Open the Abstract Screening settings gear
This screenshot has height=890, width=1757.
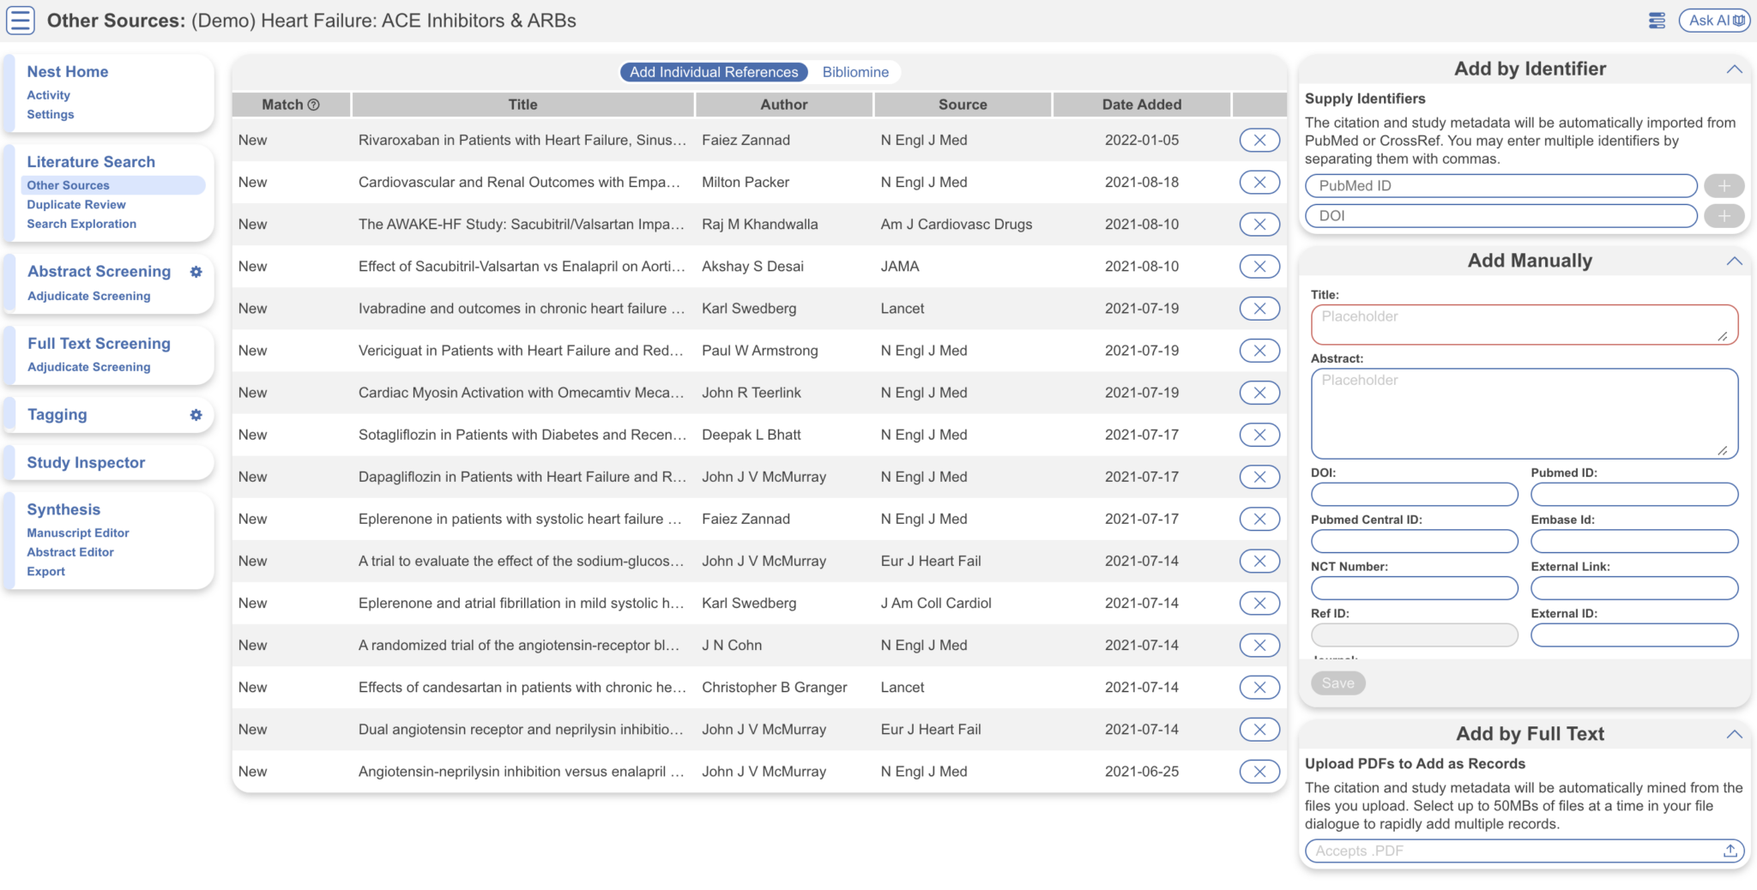click(196, 272)
